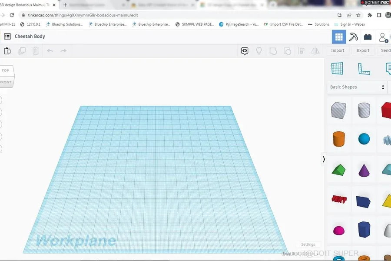Pick the red Text shape
The image size is (391, 261).
coord(339,199)
